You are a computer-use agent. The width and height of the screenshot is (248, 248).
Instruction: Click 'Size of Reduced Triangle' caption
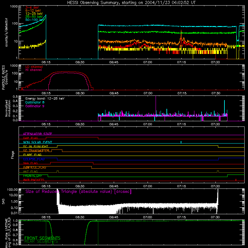click(x=78, y=192)
